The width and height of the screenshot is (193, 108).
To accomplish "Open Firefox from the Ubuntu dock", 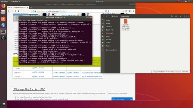I will point(3,6).
